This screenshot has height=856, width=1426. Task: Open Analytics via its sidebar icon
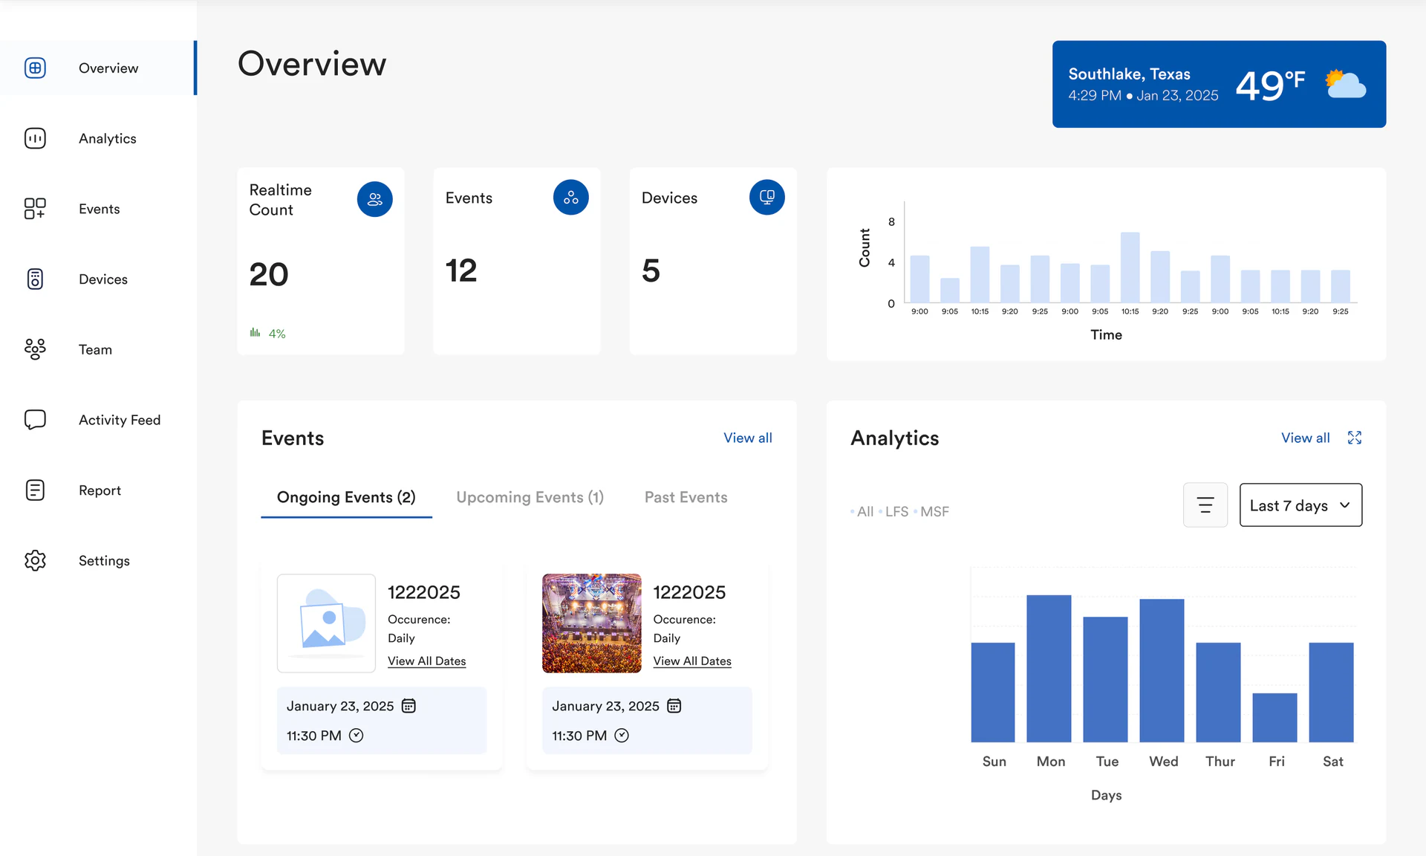click(x=35, y=138)
